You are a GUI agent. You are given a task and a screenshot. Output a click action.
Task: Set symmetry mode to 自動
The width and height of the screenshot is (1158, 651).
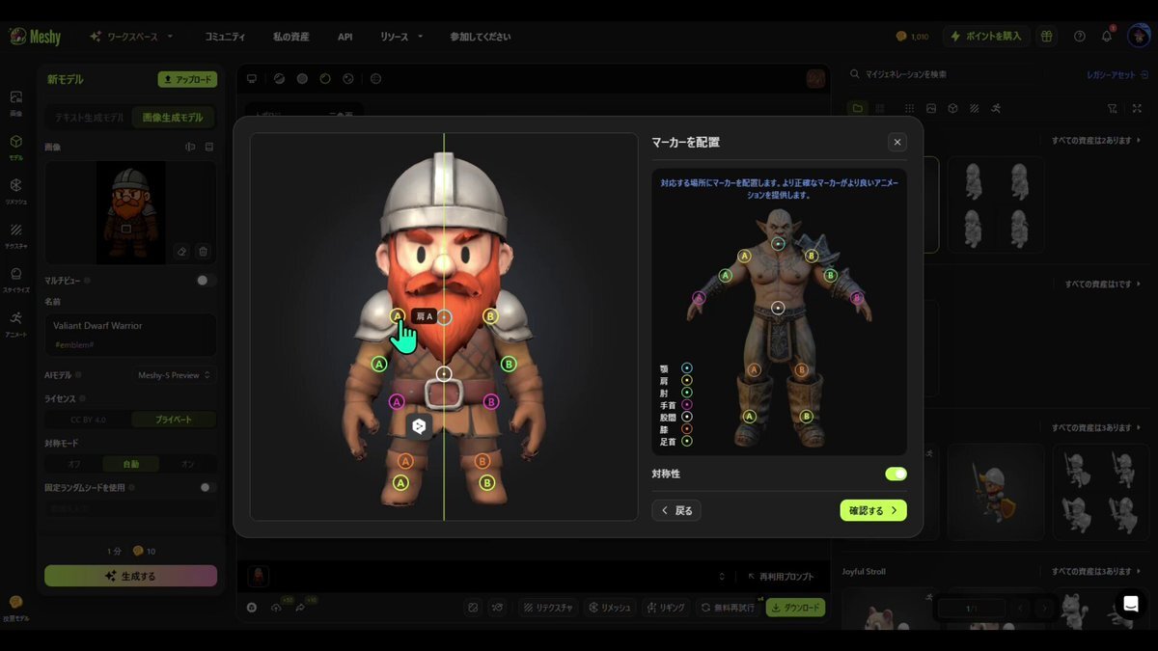[x=130, y=464]
